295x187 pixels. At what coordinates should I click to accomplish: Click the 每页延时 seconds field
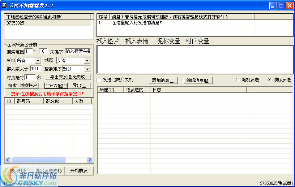pyautogui.click(x=30, y=77)
